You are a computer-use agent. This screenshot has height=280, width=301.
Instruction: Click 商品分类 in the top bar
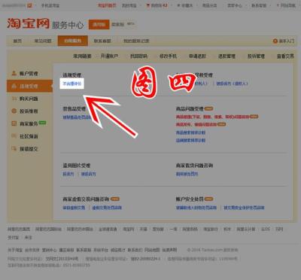click(210, 5)
